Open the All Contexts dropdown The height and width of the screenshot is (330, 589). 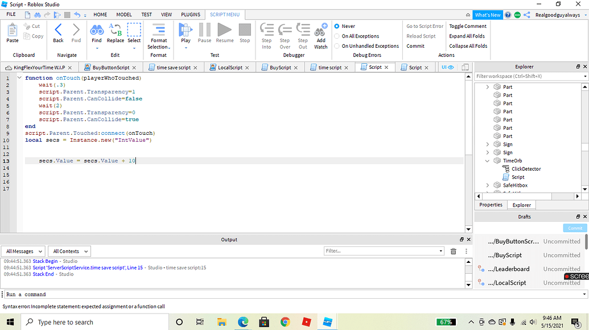point(70,251)
